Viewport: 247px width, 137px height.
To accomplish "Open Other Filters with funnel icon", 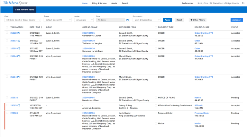I will coord(197,20).
